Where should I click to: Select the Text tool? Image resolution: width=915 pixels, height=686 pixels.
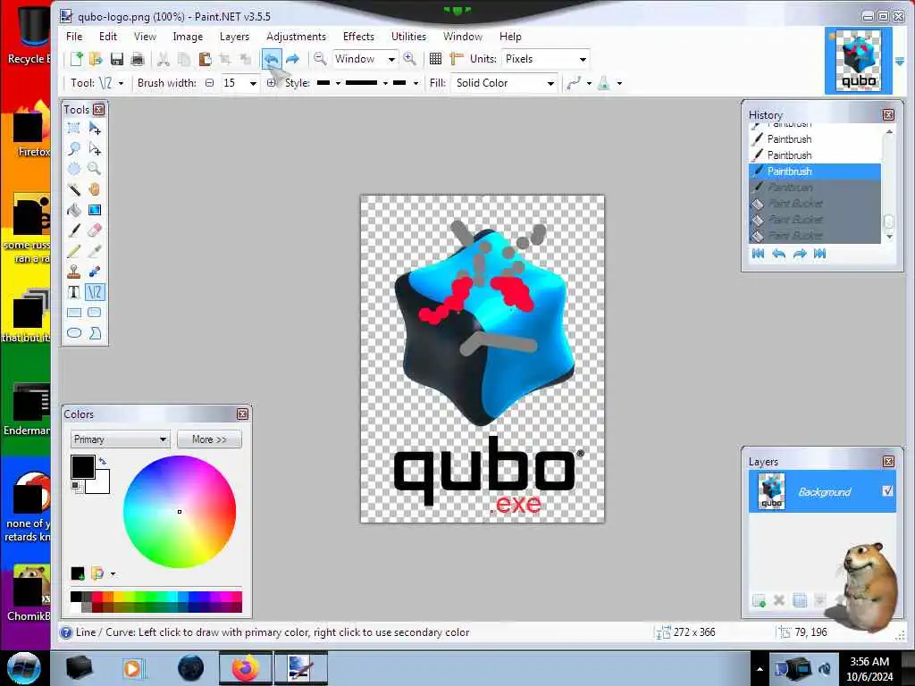click(x=73, y=292)
